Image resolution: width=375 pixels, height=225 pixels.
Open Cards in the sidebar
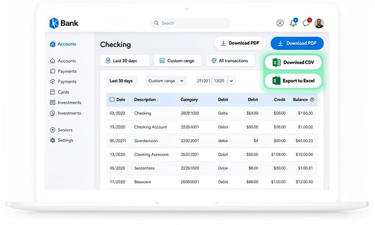(x=60, y=92)
